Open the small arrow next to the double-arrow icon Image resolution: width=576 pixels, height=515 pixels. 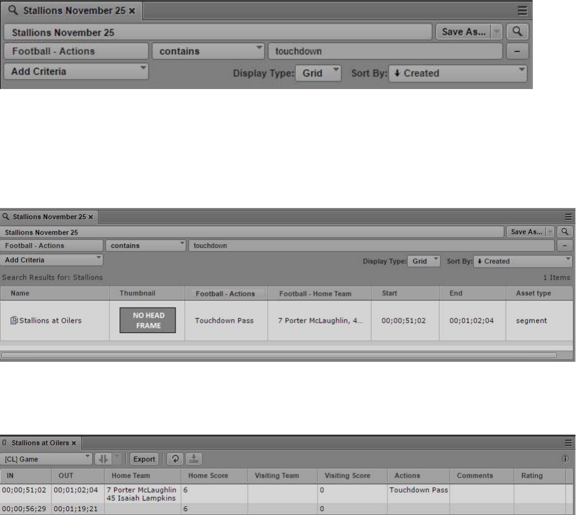tap(117, 459)
